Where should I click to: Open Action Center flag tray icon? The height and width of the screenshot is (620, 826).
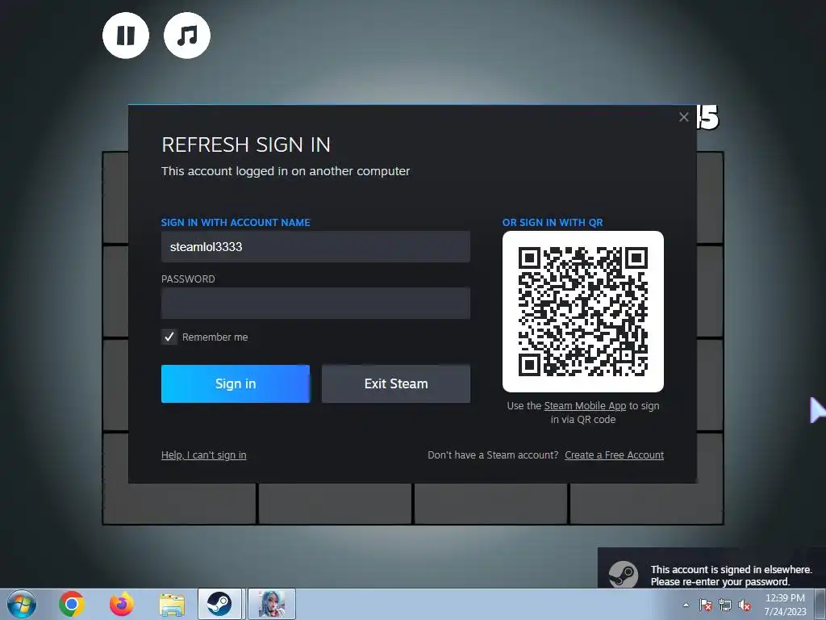pyautogui.click(x=706, y=605)
